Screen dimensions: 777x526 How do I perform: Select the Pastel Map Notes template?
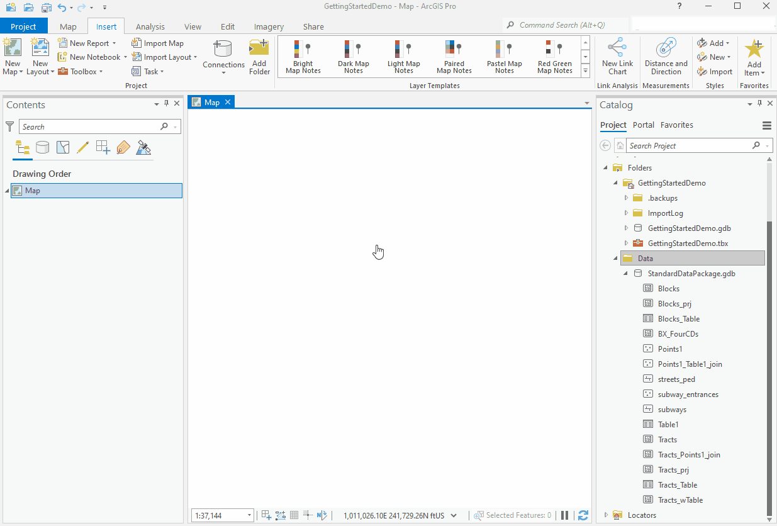click(504, 56)
